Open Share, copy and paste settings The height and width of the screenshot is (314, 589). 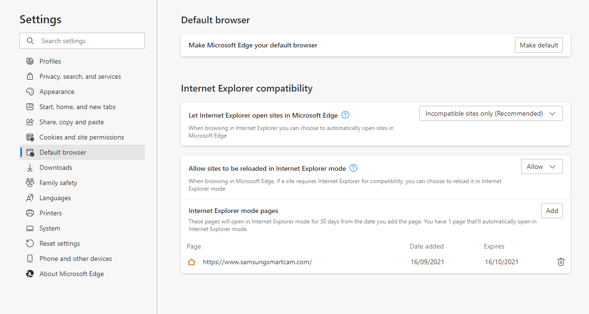(x=82, y=122)
